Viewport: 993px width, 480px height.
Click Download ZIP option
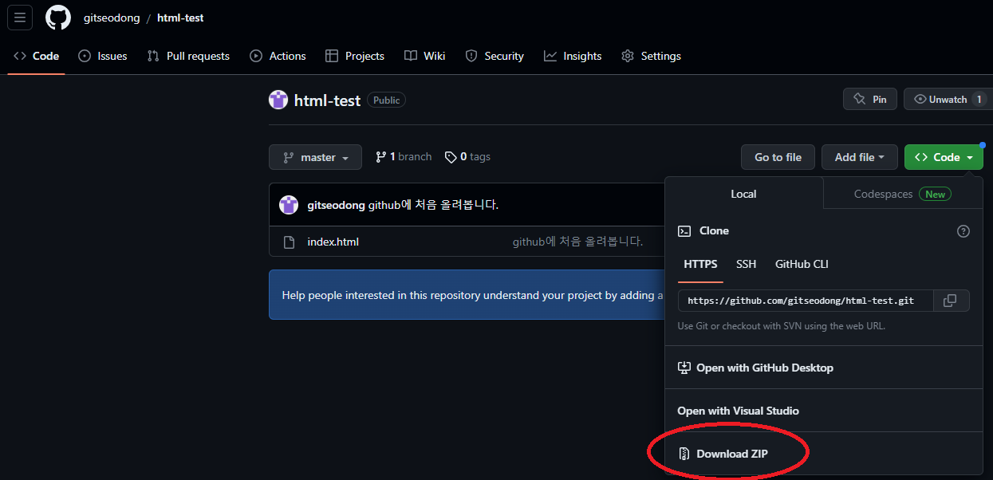click(x=824, y=454)
